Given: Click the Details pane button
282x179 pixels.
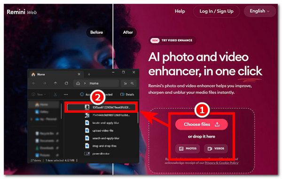Looking at the screenshot, I should pyautogui.click(x=127, y=94).
